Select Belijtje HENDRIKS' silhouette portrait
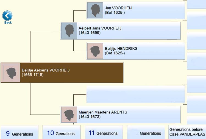 [x=95, y=51]
